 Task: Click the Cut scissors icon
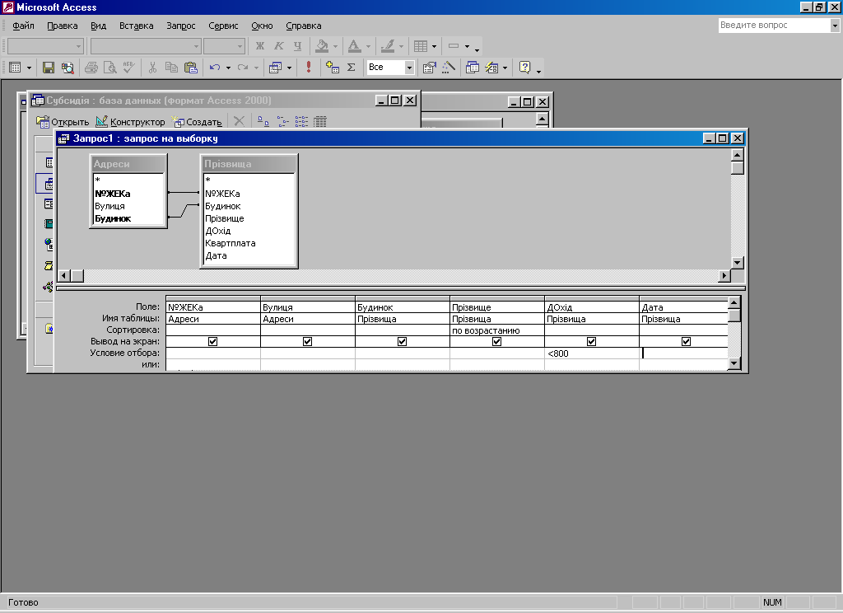(152, 68)
